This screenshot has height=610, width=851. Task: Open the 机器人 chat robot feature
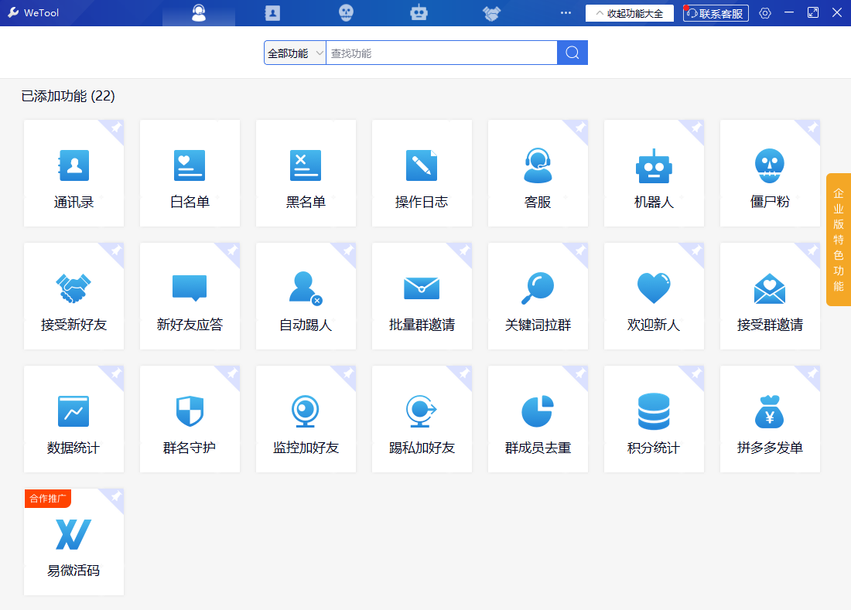click(x=654, y=173)
